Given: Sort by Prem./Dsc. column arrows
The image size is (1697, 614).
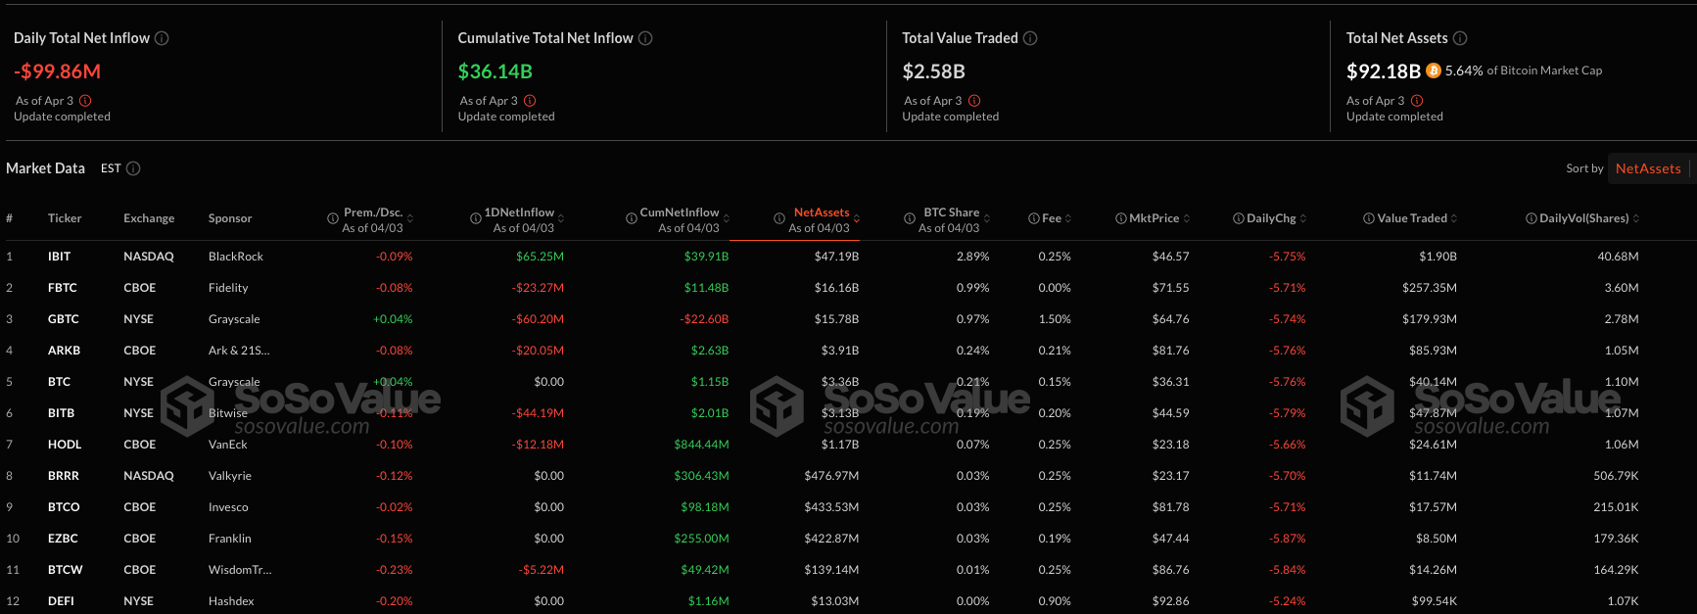Looking at the screenshot, I should 410,218.
